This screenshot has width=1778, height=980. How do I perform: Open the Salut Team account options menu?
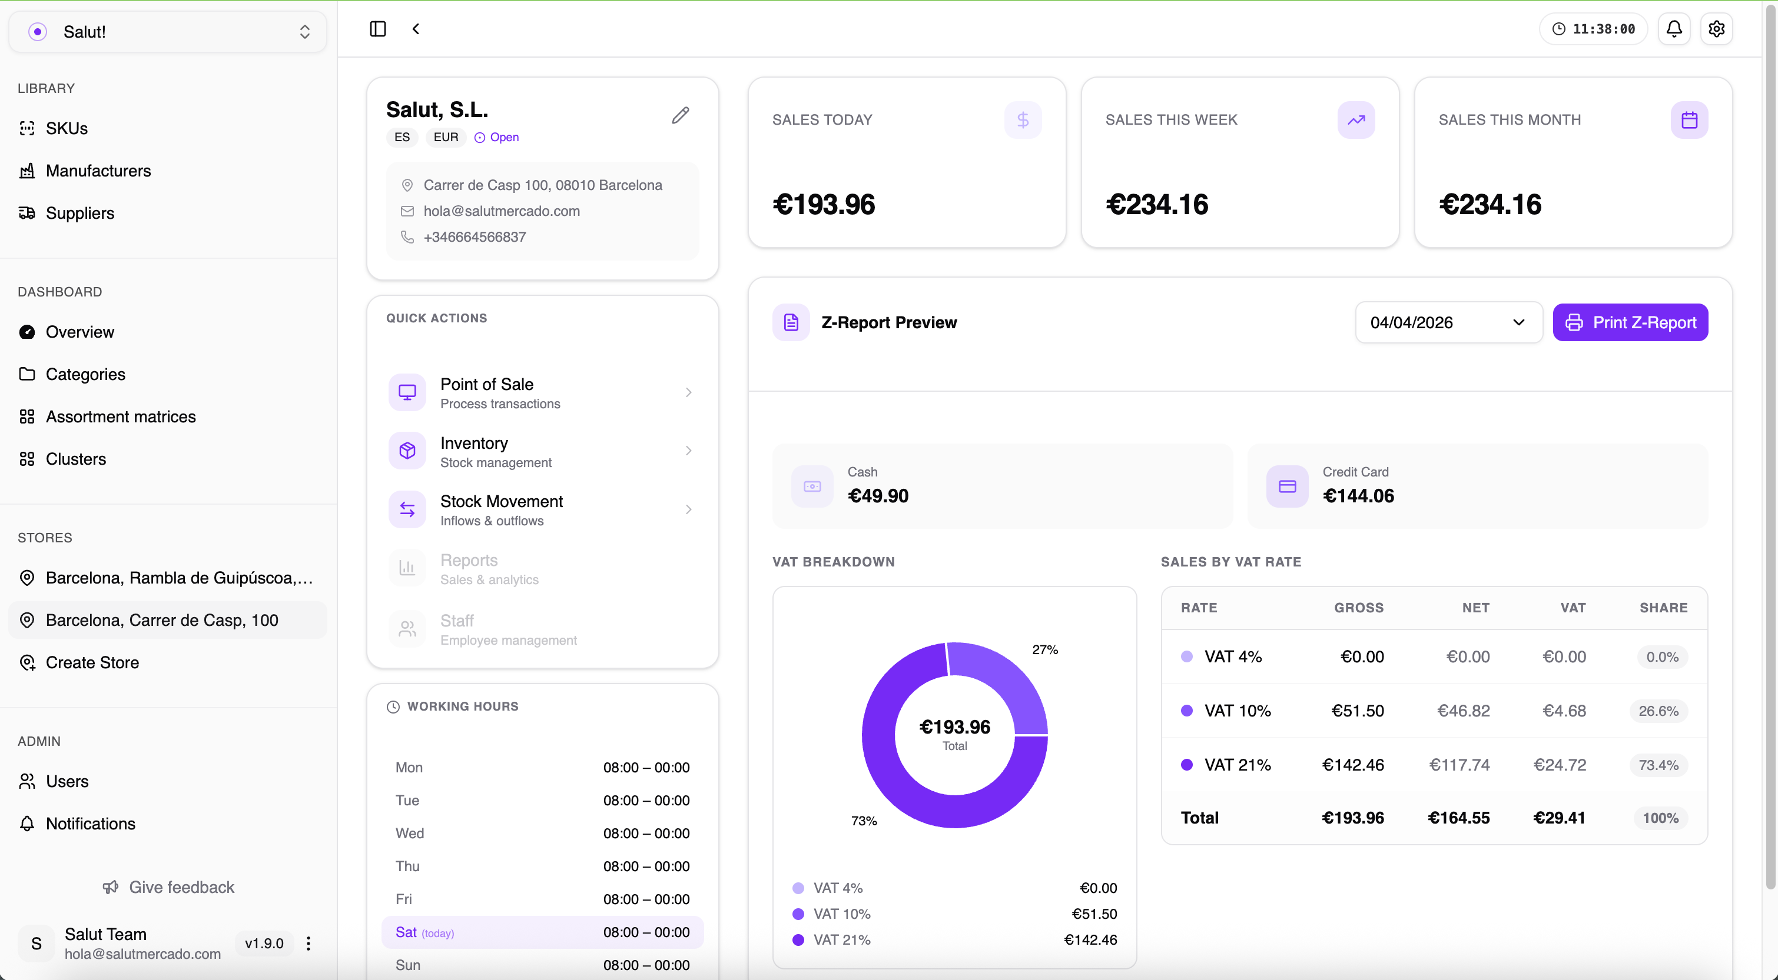click(x=308, y=944)
